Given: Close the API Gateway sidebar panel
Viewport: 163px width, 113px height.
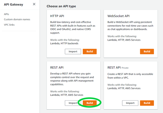Looking at the screenshot, I should 34,4.
